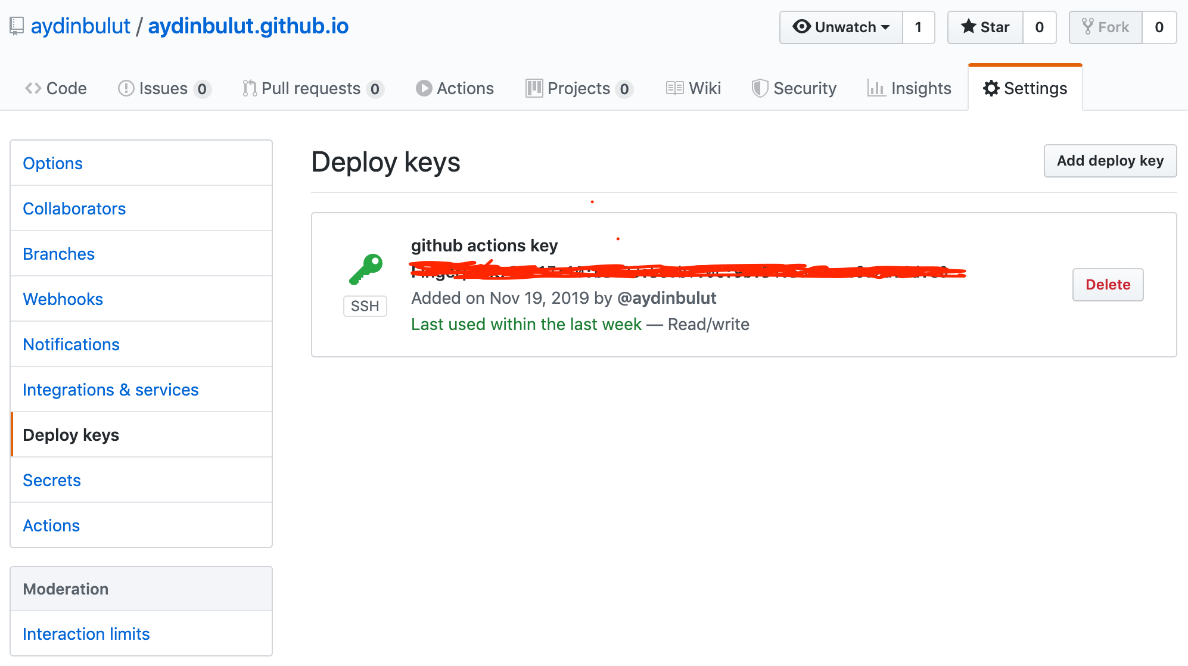Screen dimensions: 1188x666
Task: Open Actions in the settings sidebar
Action: [141, 525]
